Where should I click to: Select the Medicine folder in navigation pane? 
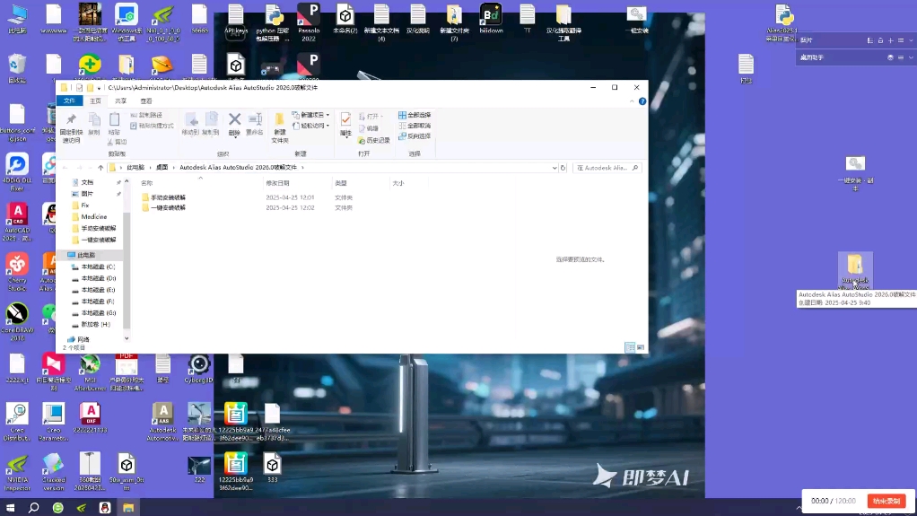93,216
